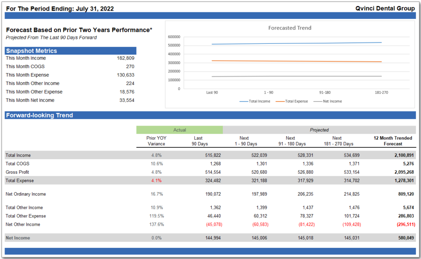Select the red 4.1% Total Expense variance
This screenshot has height=259, width=421.
[x=157, y=181]
